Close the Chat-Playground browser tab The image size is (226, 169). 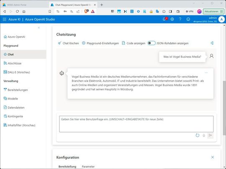pyautogui.click(x=95, y=5)
